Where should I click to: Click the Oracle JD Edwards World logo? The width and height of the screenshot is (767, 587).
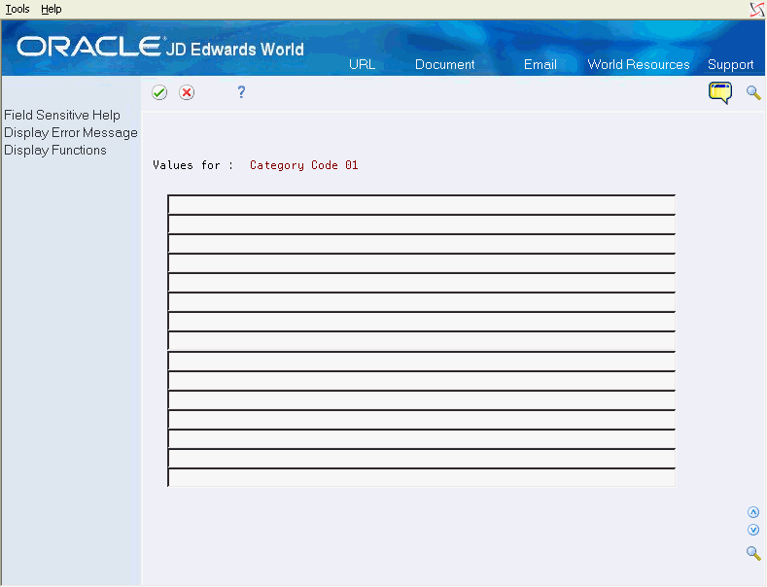coord(160,48)
